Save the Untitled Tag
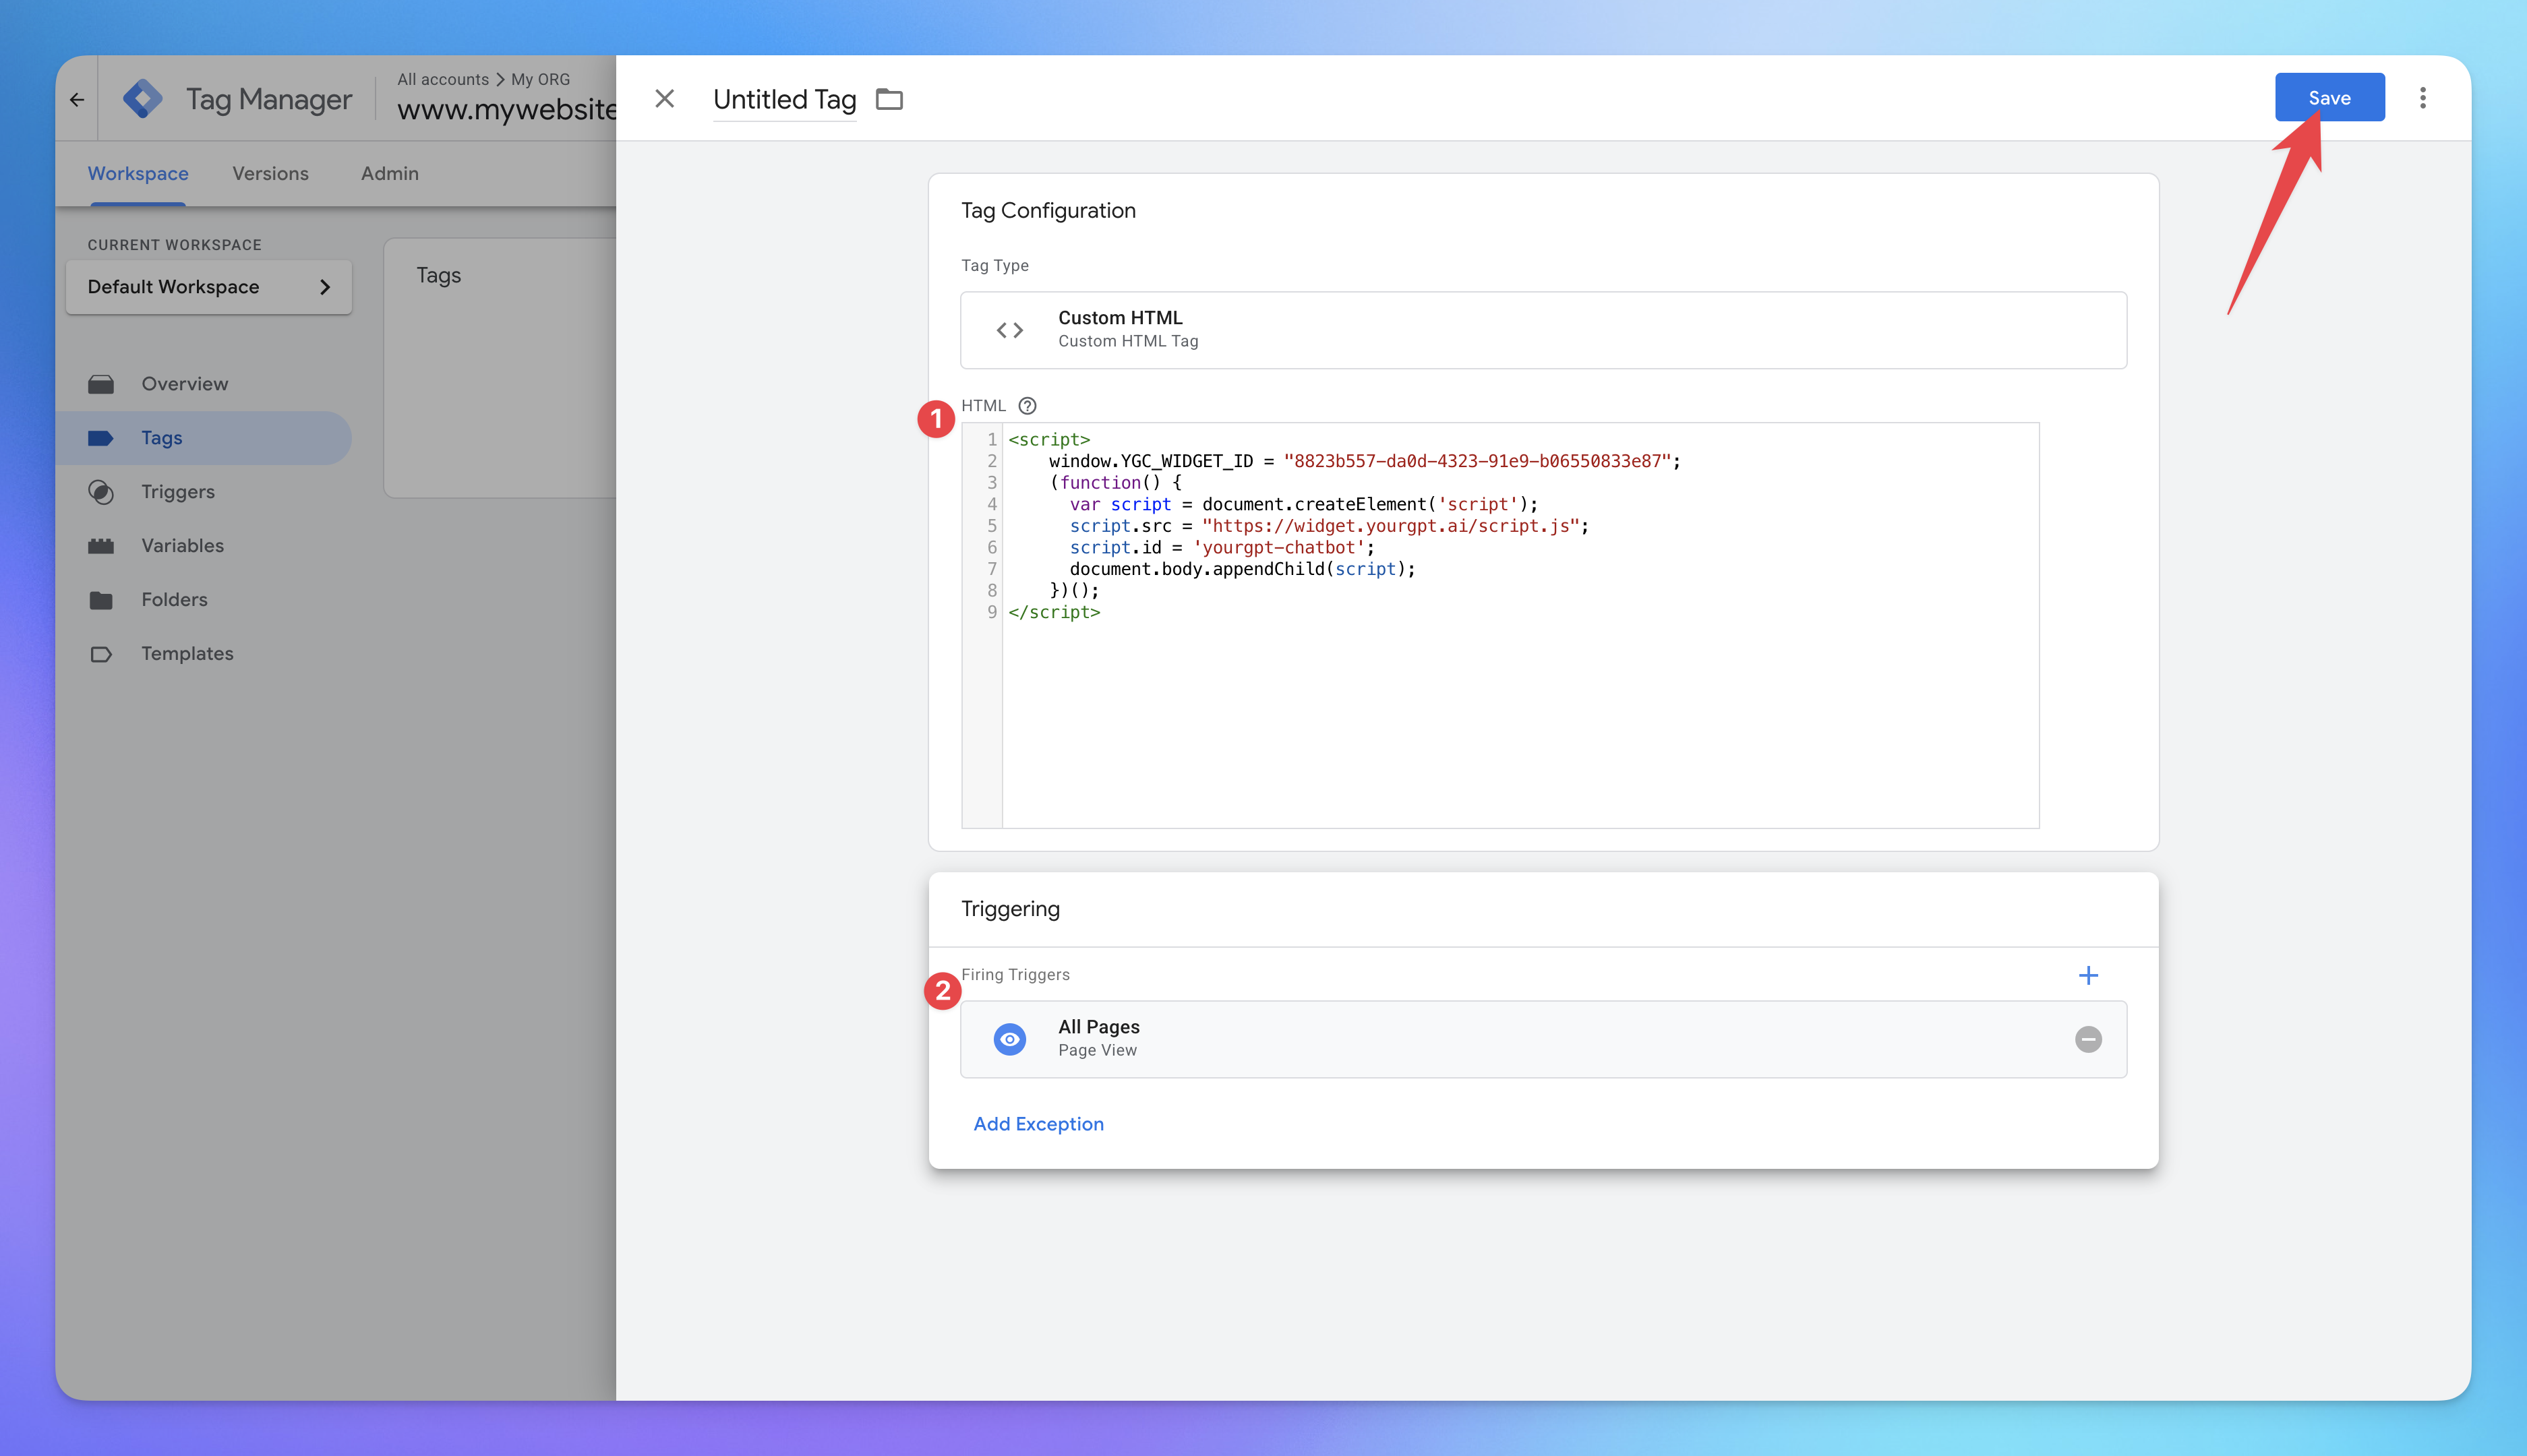 point(2329,97)
